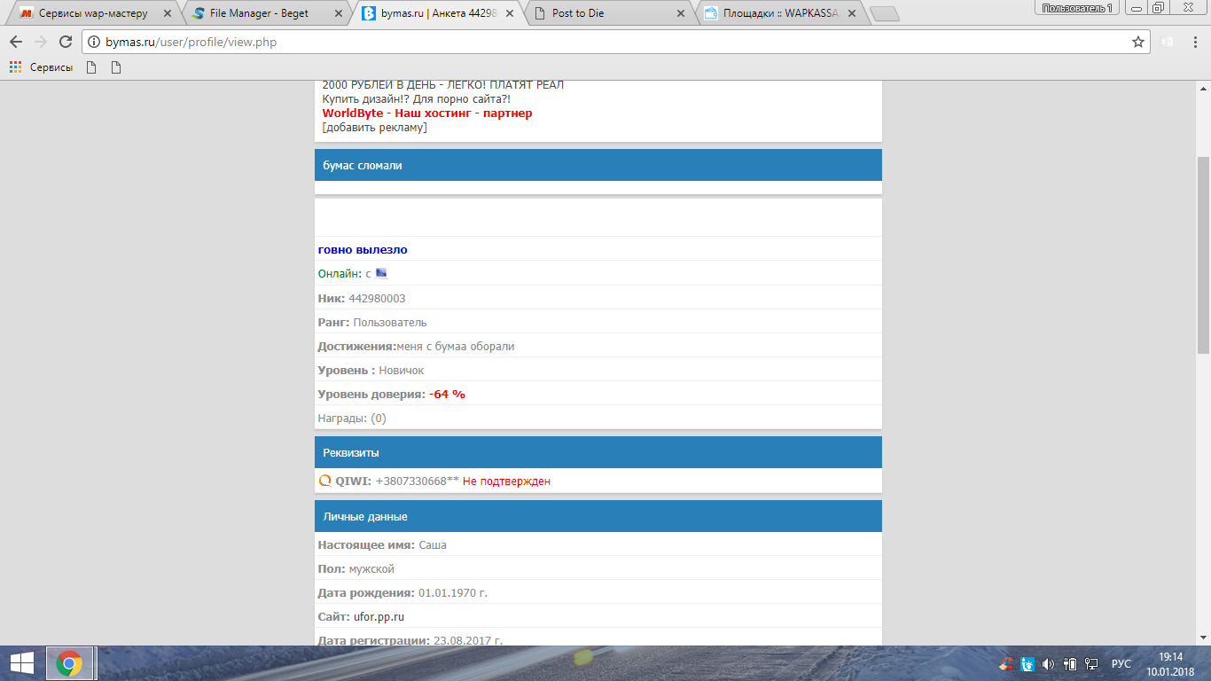1211x681 pixels.
Task: Click the battery power tray icon
Action: [x=1070, y=663]
